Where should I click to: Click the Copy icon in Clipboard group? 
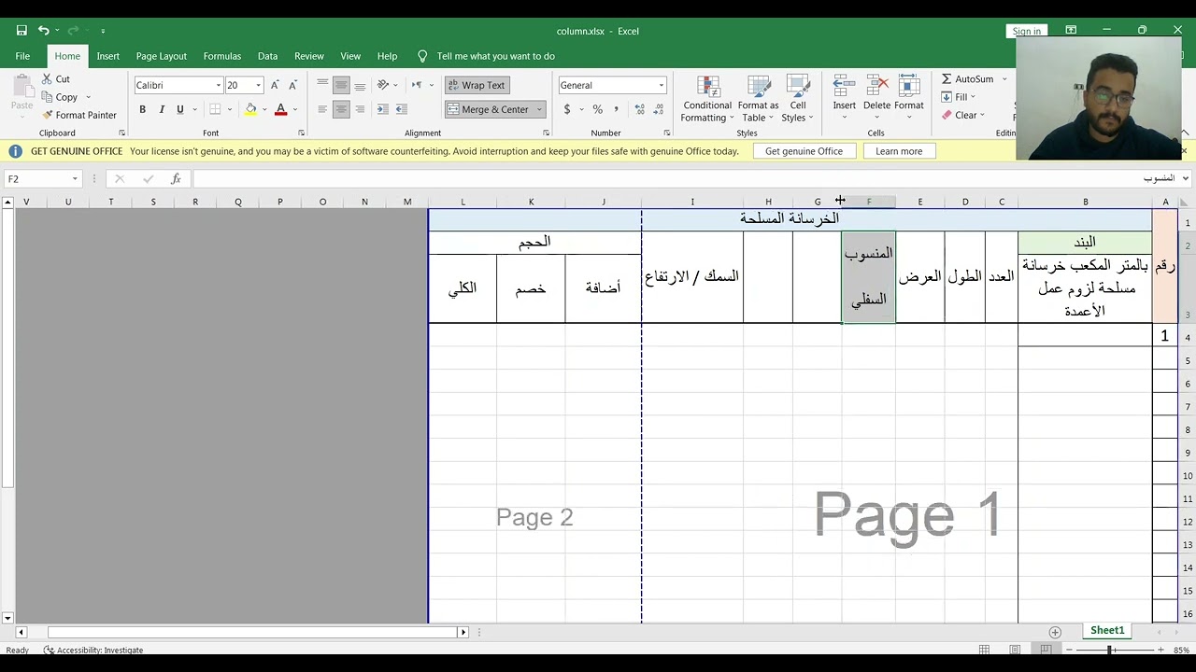tap(47, 97)
